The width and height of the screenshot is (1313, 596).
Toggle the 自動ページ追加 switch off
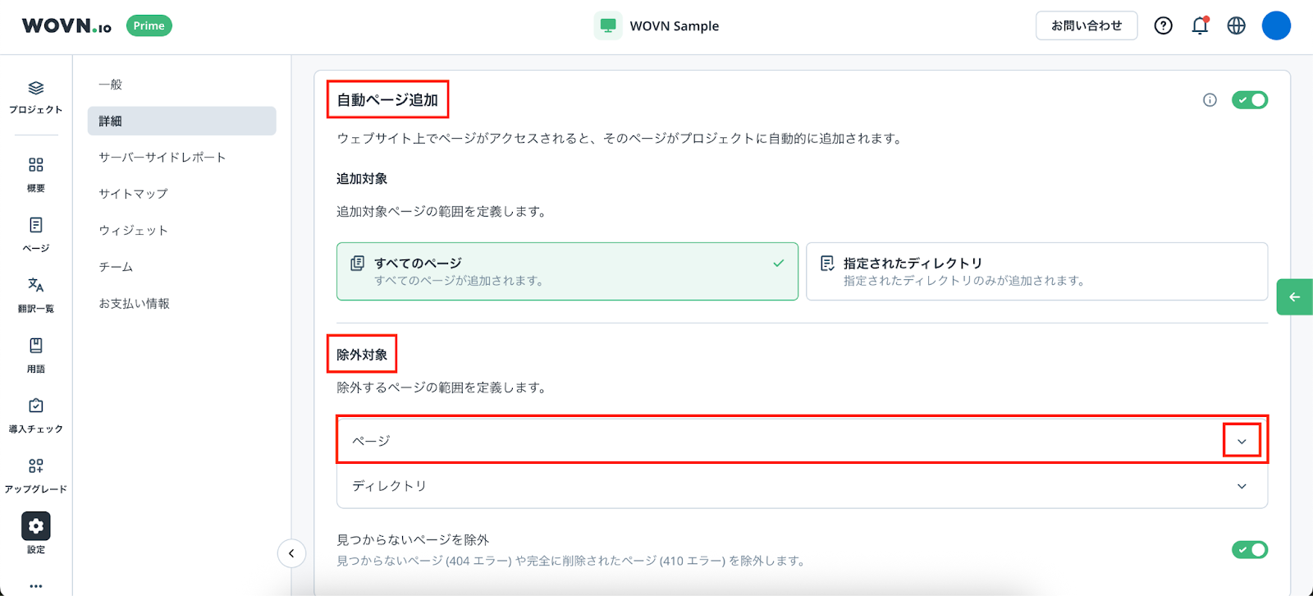(1249, 100)
